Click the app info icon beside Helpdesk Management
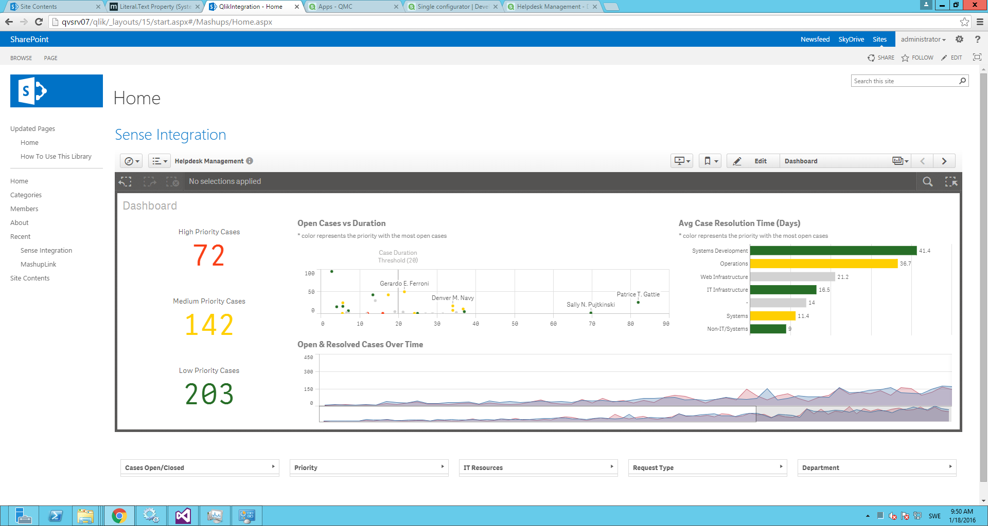Image resolution: width=988 pixels, height=526 pixels. tap(250, 161)
